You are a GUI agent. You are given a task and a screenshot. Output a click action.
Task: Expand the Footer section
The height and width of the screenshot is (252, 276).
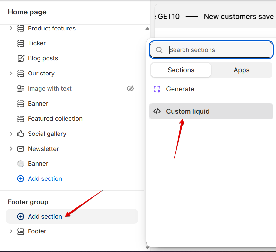(x=11, y=231)
